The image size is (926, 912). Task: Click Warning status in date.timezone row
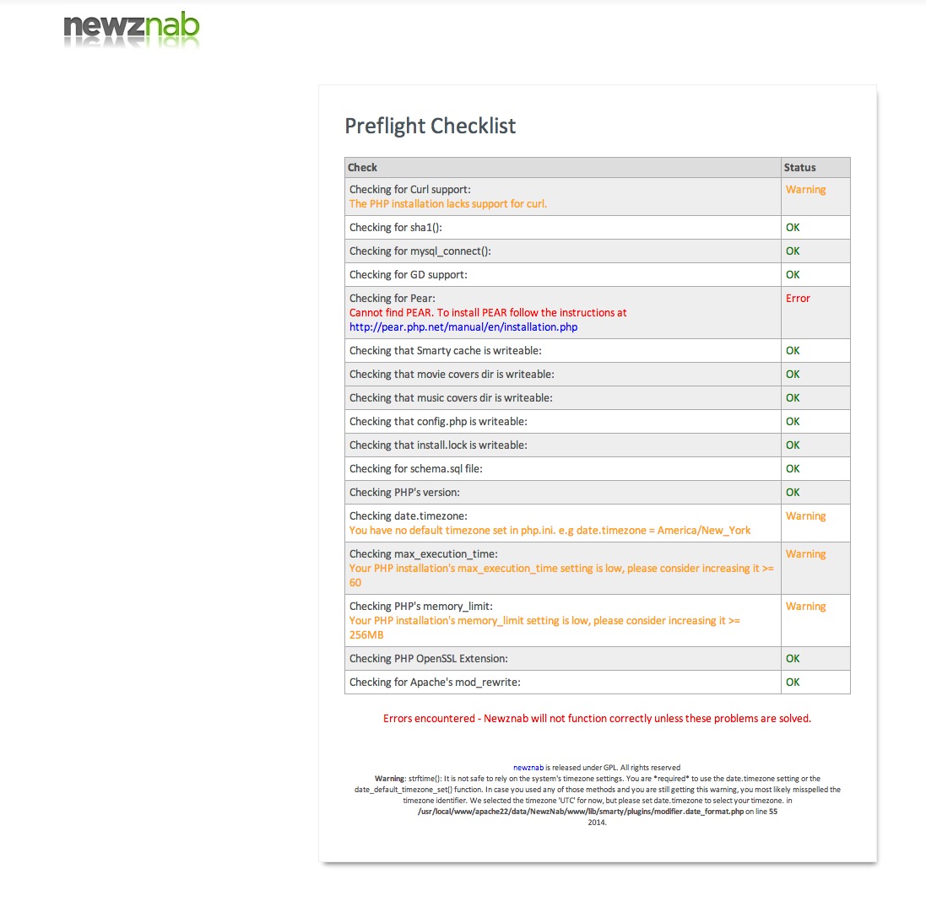click(805, 516)
